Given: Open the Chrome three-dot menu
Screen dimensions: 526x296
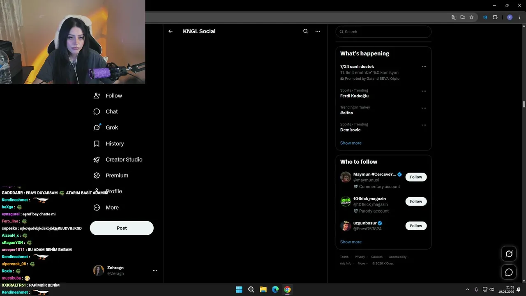Looking at the screenshot, I should point(520,17).
